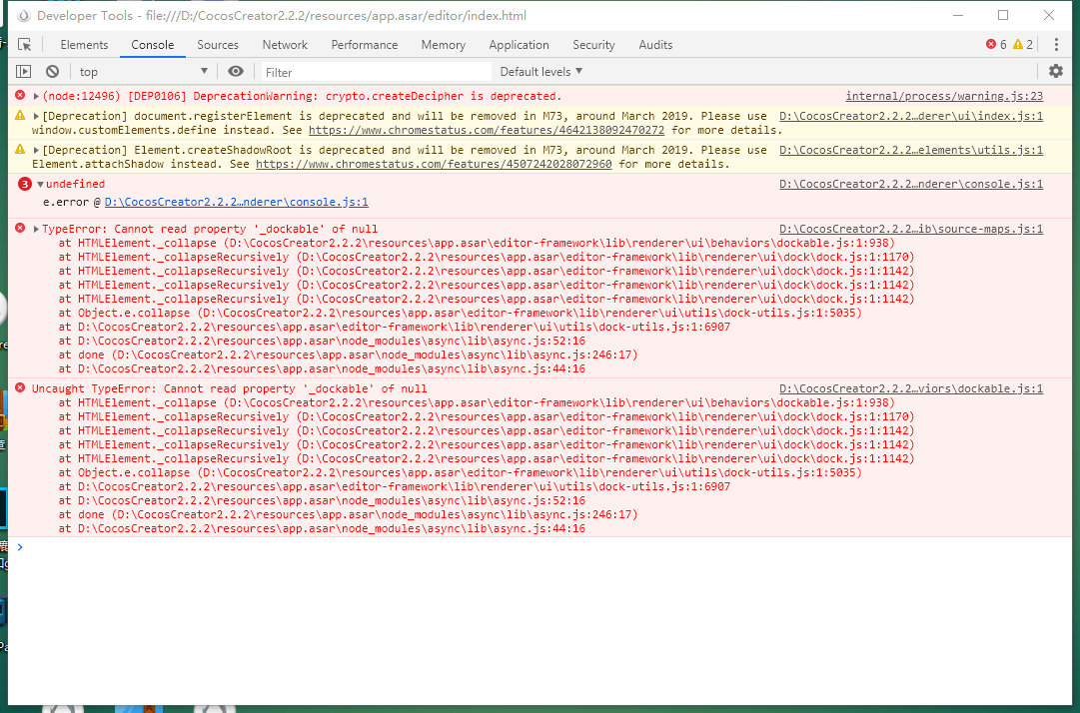Click the error icon on DeprecationWarning row
The image size is (1080, 713).
coord(20,96)
